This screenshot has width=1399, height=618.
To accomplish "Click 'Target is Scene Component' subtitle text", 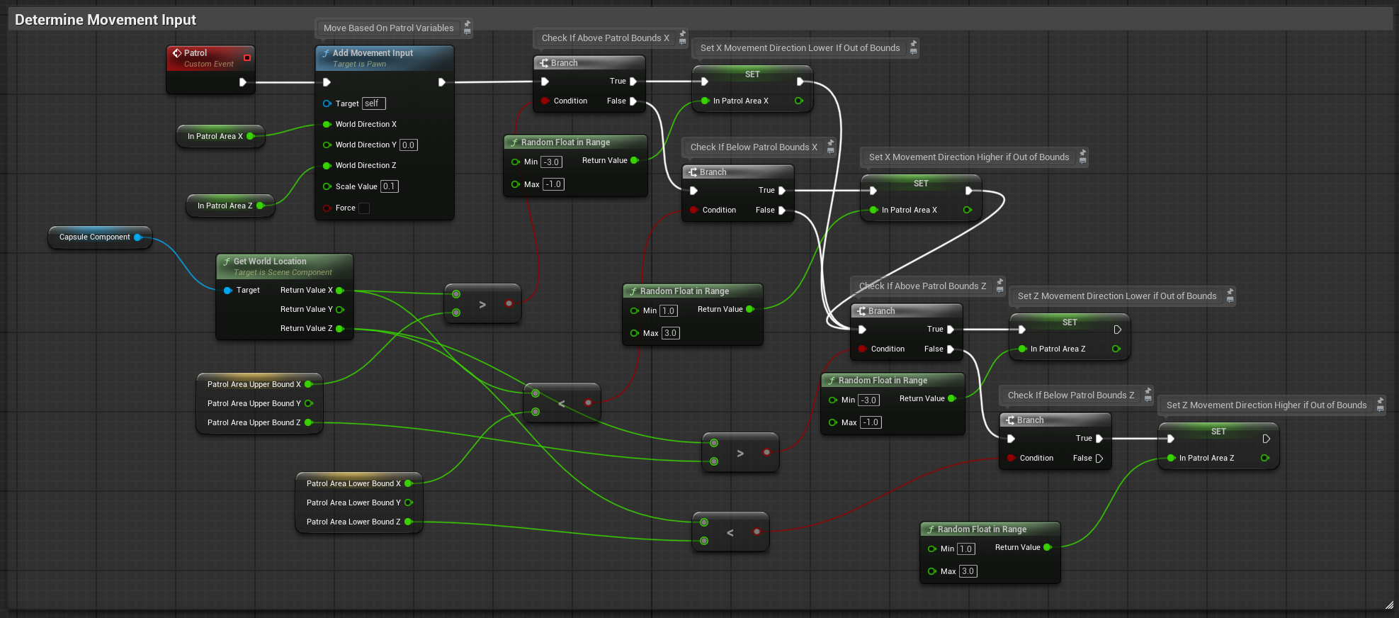I will click(x=282, y=273).
